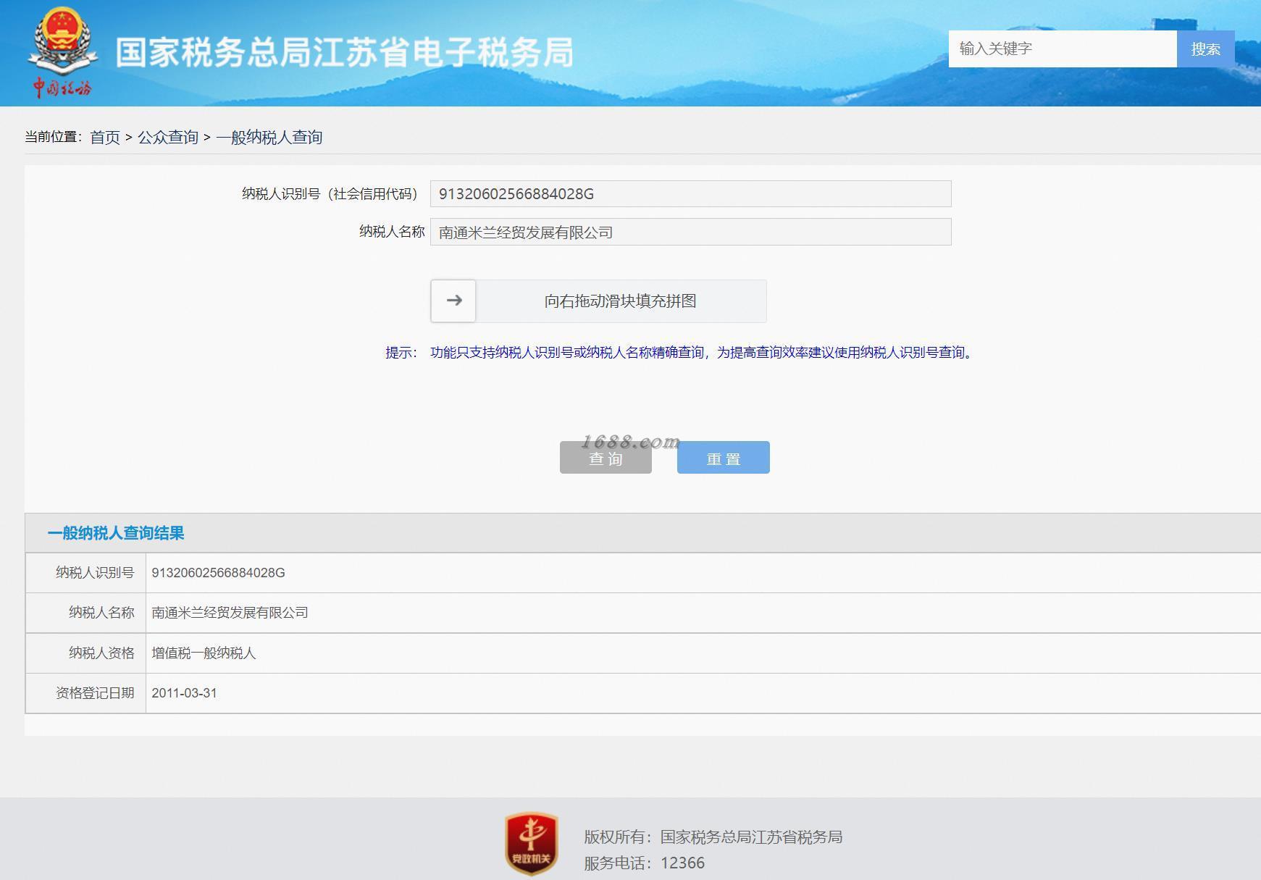This screenshot has height=880, width=1261.
Task: Click the 纳税人识别号 result row label
Action: click(95, 573)
